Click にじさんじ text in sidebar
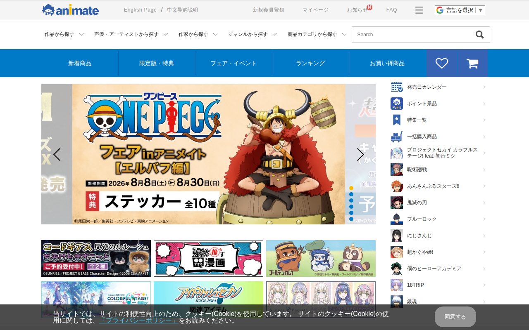 pos(419,236)
